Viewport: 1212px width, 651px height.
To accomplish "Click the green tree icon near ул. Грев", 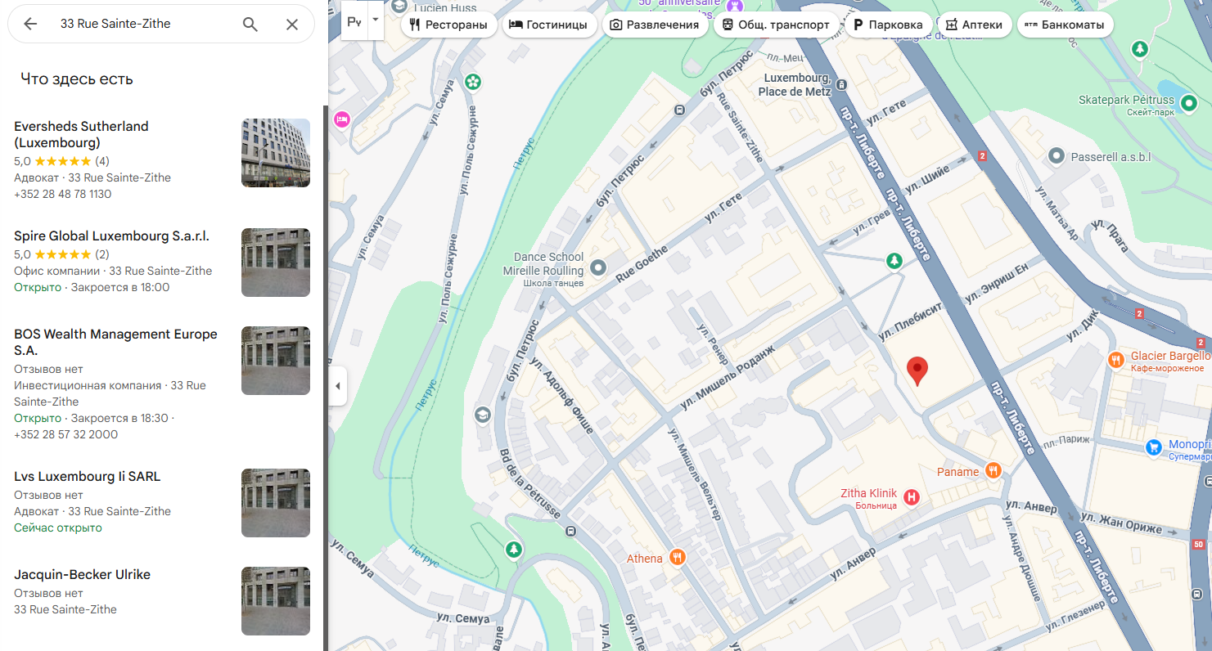I will [x=894, y=261].
